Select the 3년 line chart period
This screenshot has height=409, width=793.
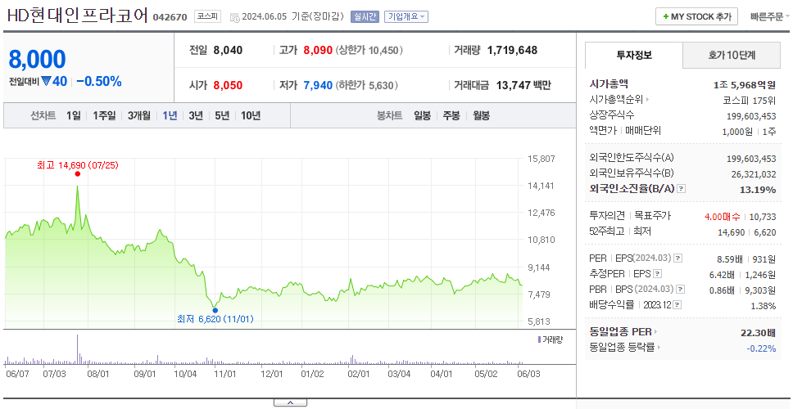coord(196,115)
